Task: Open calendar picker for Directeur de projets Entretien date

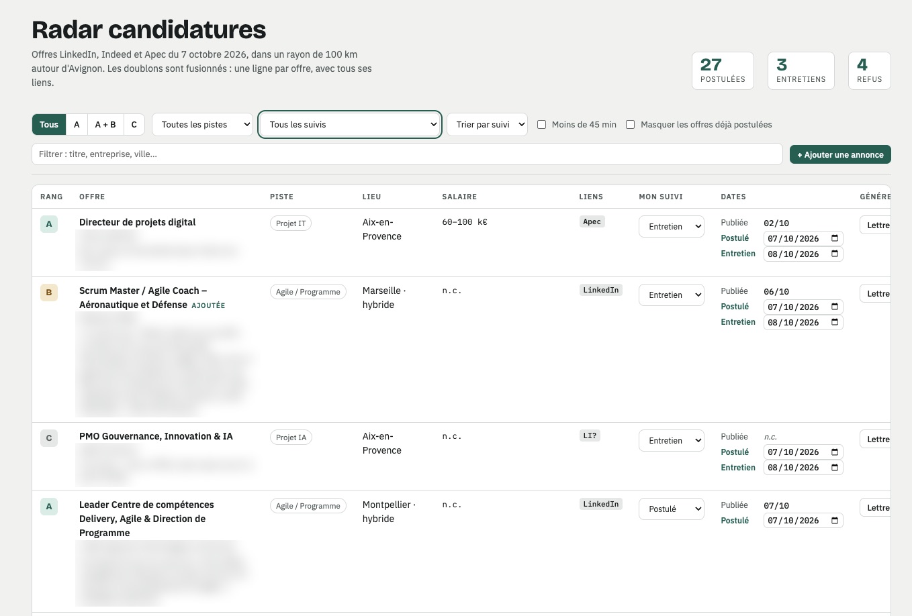Action: pos(835,254)
